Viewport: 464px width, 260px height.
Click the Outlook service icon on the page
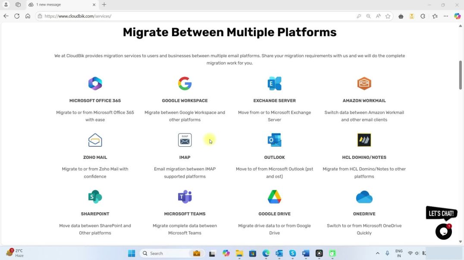(274, 140)
